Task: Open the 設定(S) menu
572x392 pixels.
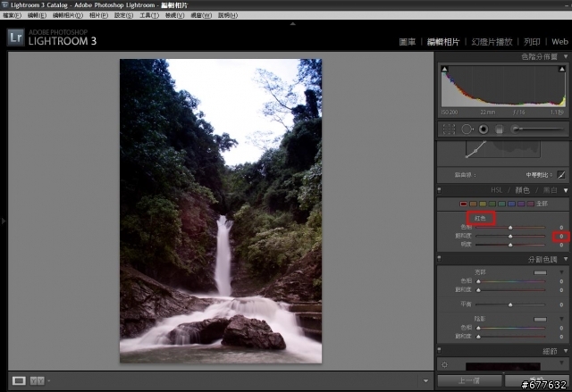Action: [123, 15]
